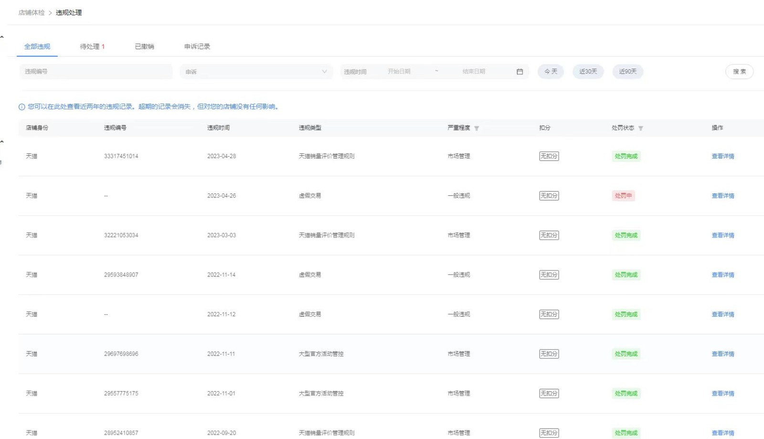The width and height of the screenshot is (764, 439).
Task: Click 天猫销量评价管理规则 in 2023-04-28 row
Action: click(327, 156)
